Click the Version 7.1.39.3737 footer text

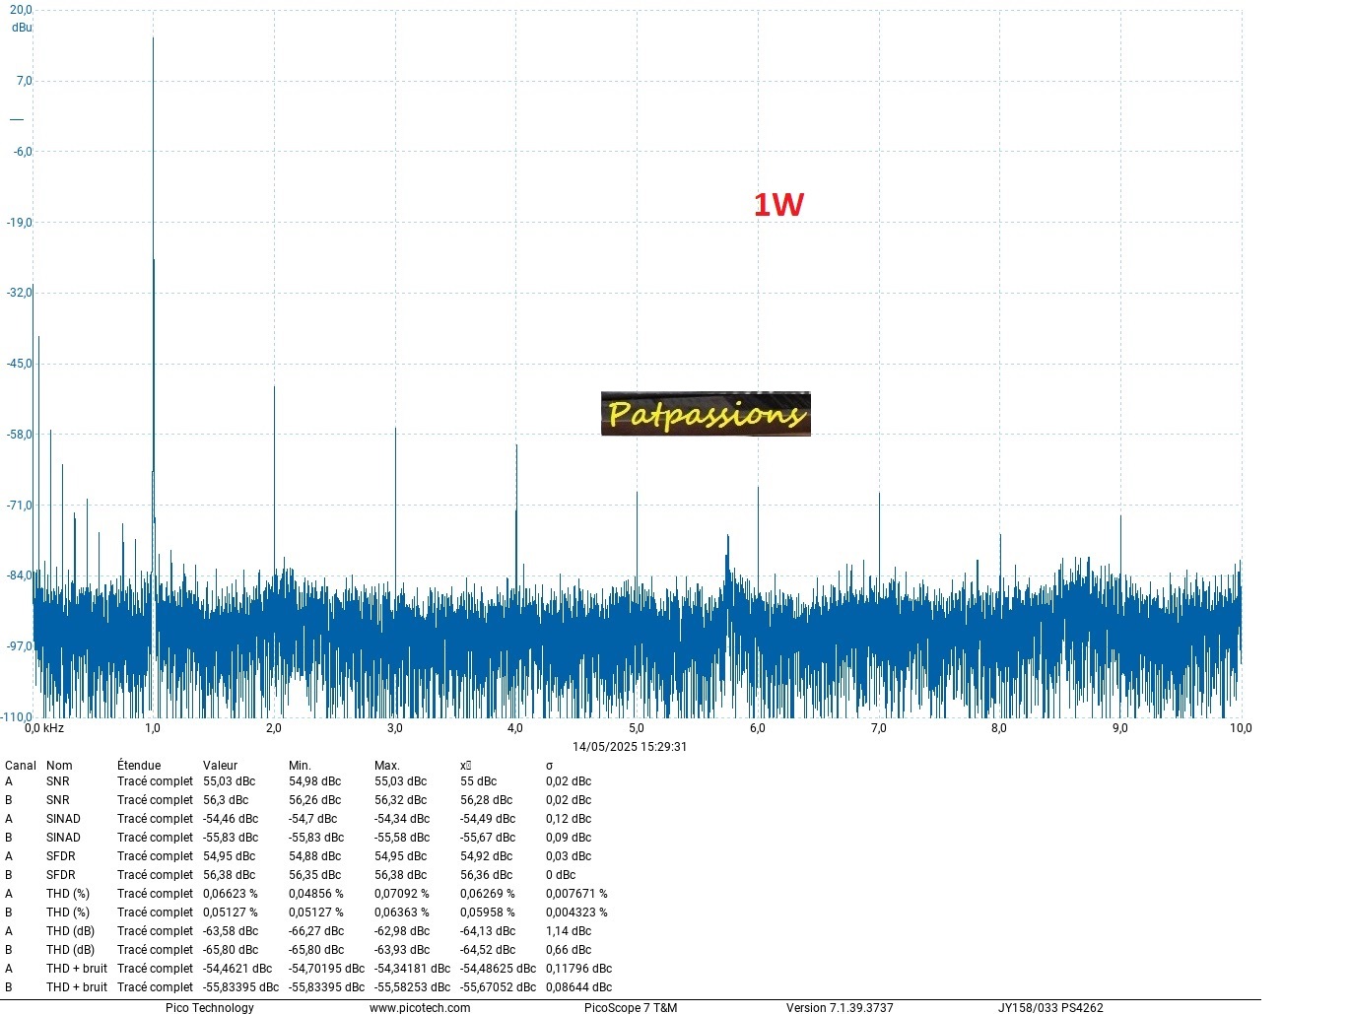tap(840, 1007)
